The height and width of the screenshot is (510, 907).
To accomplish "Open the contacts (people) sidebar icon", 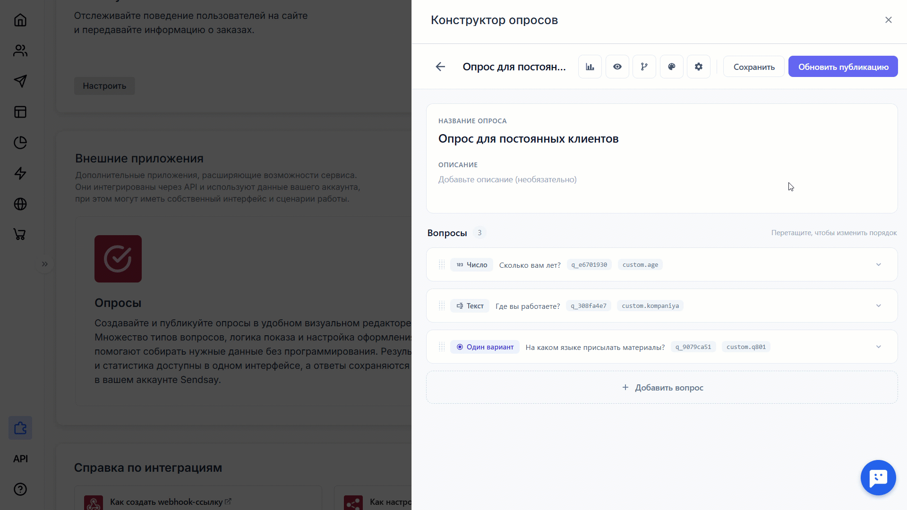I will [x=20, y=51].
